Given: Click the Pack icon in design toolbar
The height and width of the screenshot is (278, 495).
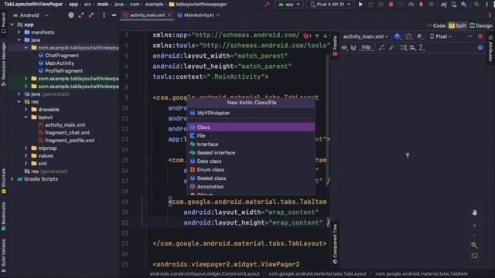Looking at the screenshot, I should (404, 48).
